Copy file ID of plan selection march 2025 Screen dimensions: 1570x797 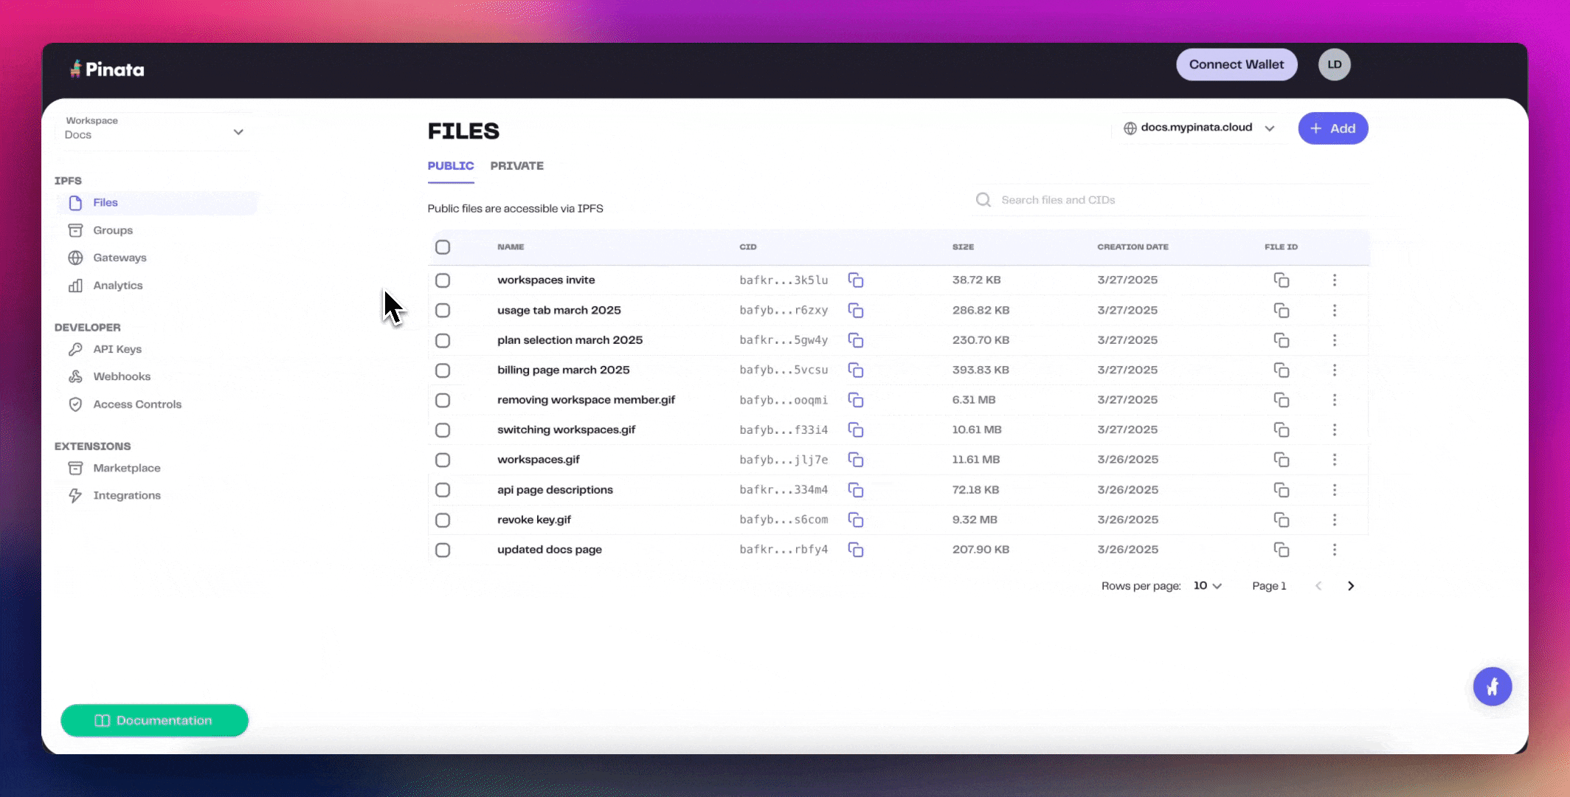pos(1282,340)
